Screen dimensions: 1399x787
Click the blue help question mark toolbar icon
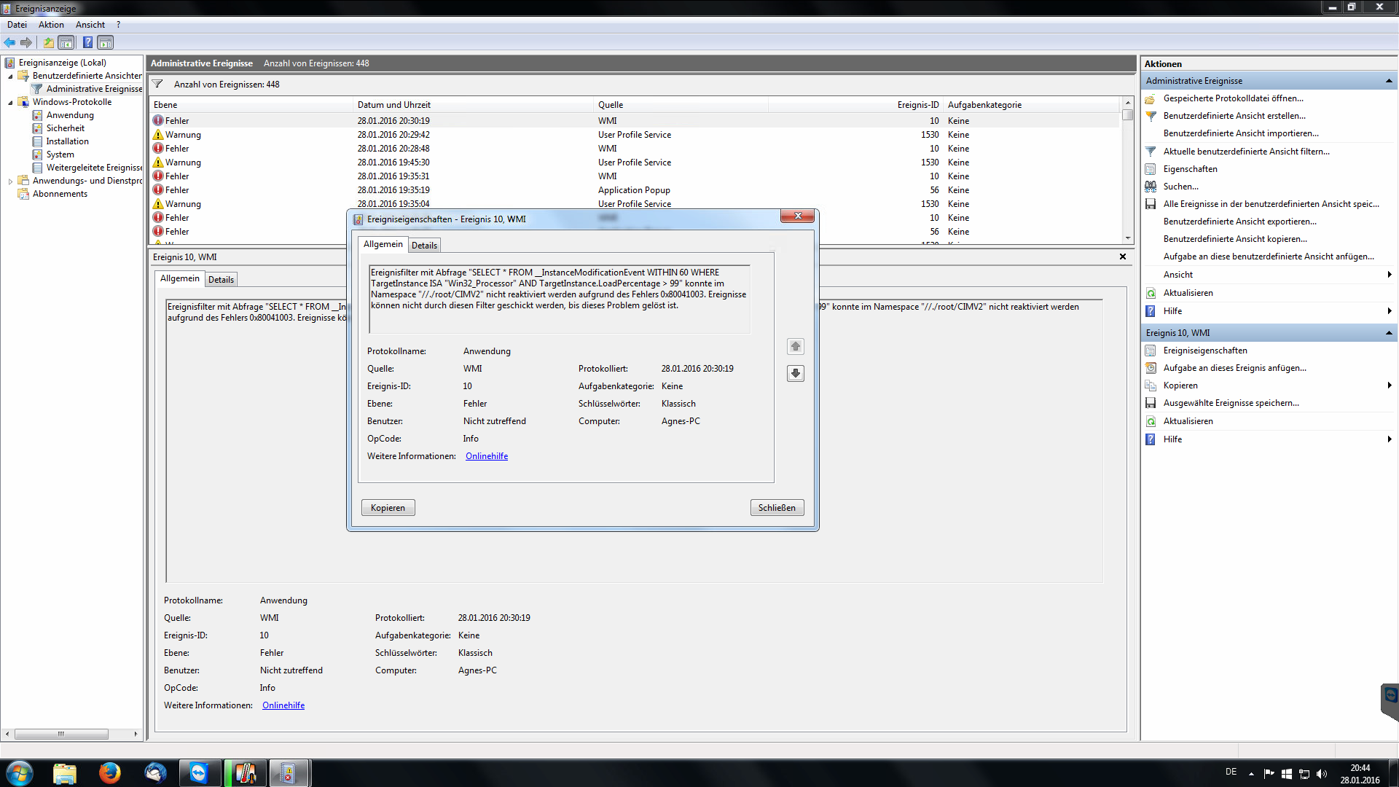87,42
